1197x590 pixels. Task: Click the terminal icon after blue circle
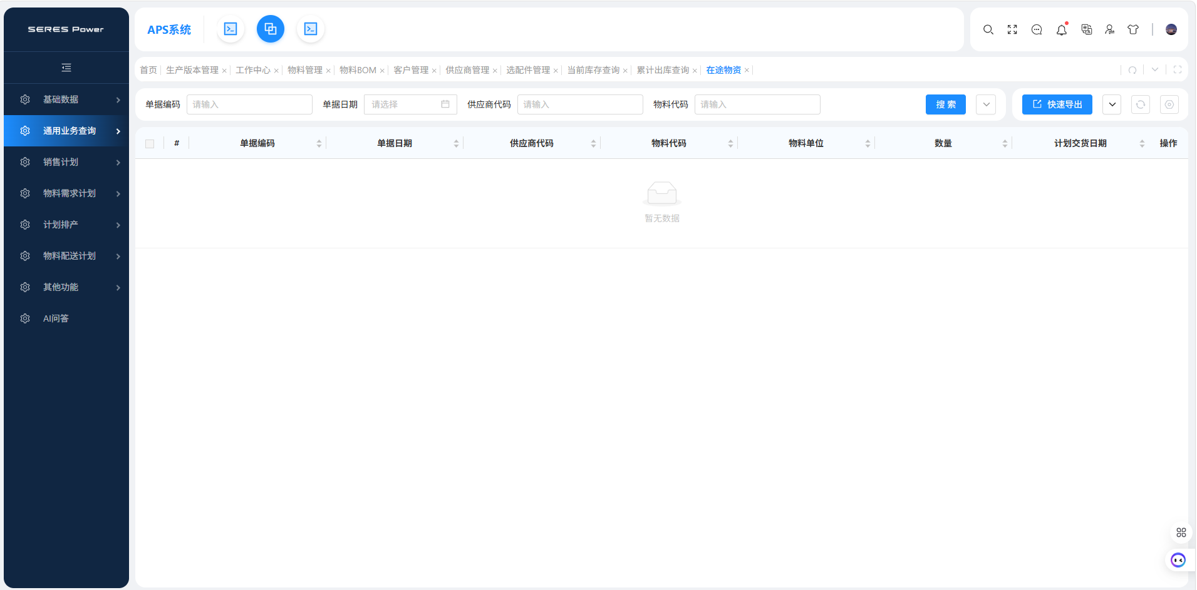311,29
